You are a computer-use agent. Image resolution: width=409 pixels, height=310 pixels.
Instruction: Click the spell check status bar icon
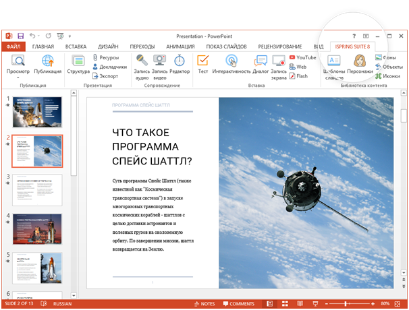pyautogui.click(x=44, y=303)
